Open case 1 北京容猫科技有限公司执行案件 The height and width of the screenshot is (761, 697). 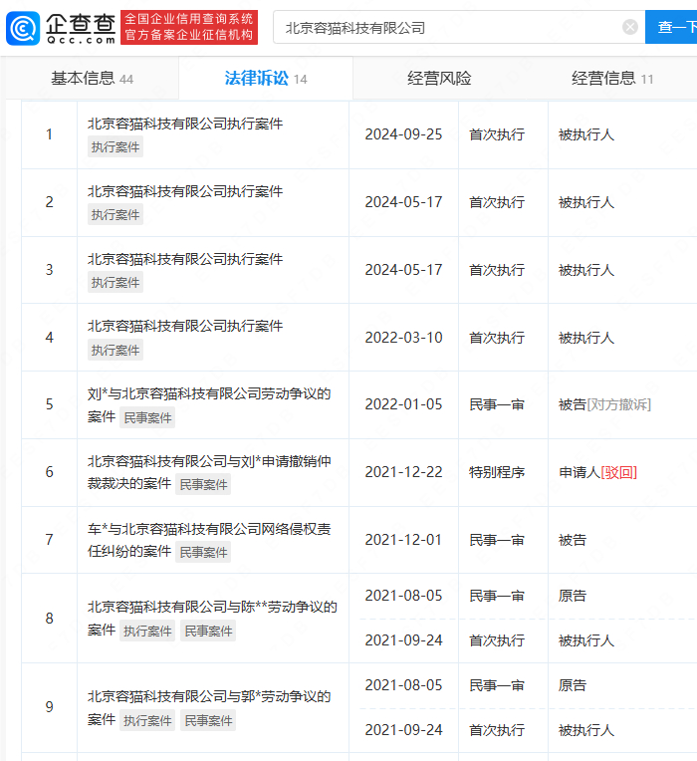185,124
